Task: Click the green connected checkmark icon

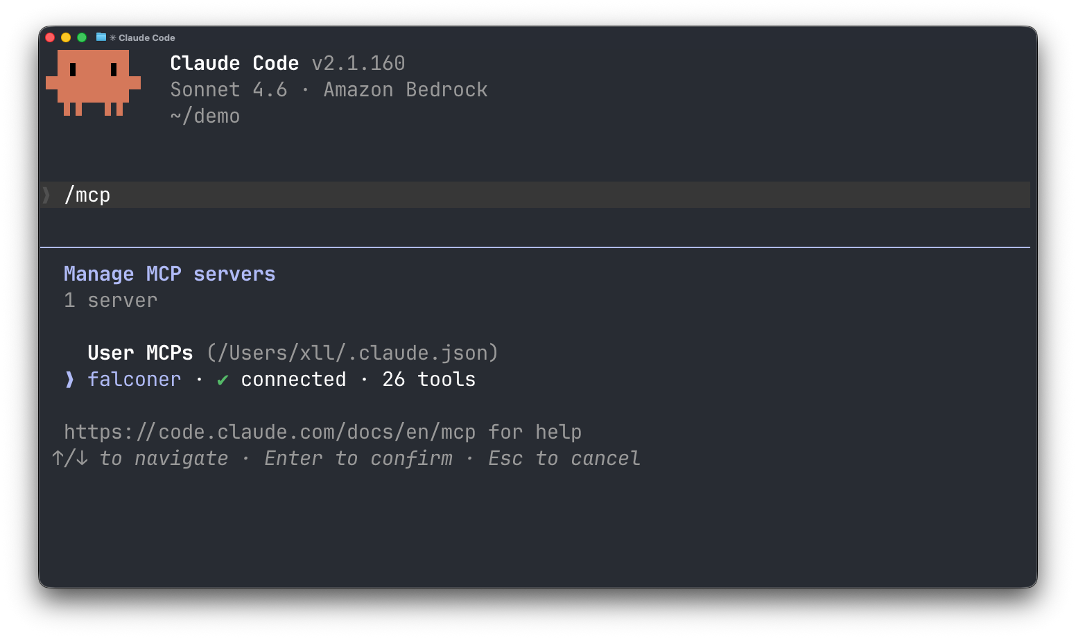Action: coord(223,380)
